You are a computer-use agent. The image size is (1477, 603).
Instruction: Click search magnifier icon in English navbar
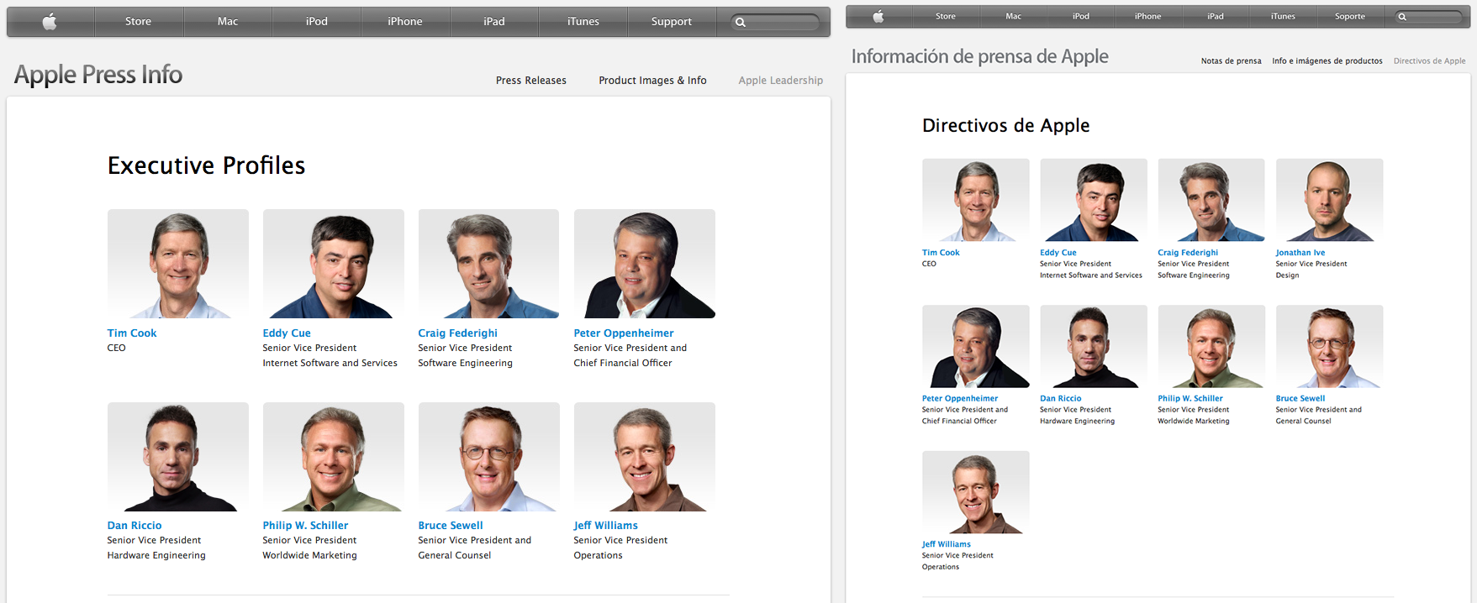pyautogui.click(x=741, y=23)
